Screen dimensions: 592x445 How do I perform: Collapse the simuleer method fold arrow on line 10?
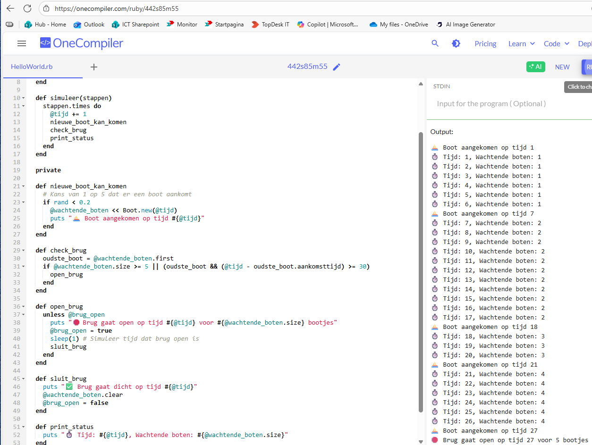click(x=24, y=98)
